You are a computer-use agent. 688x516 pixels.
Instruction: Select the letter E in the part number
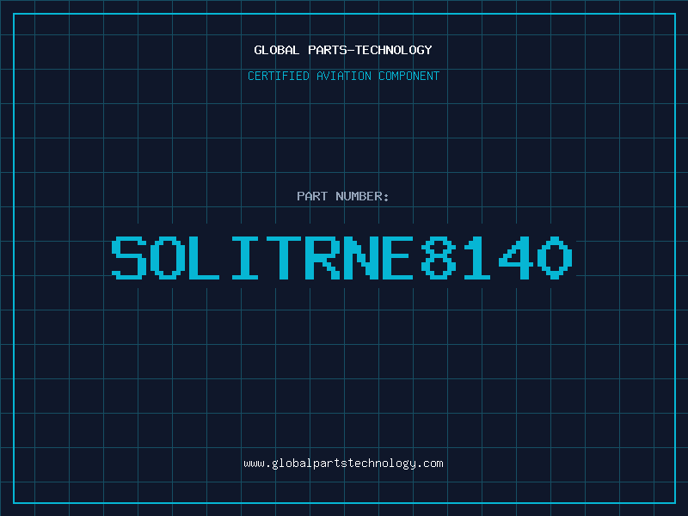click(x=397, y=258)
